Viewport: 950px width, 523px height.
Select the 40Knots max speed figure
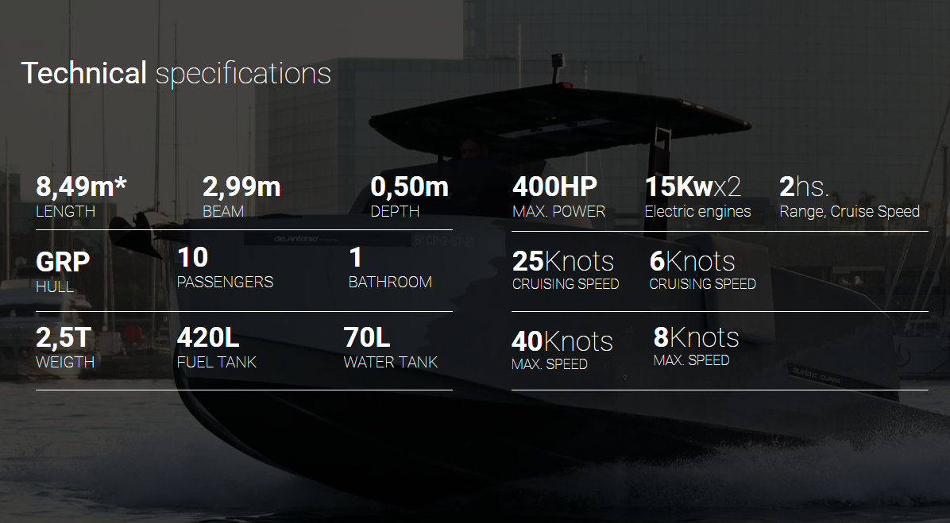point(562,341)
